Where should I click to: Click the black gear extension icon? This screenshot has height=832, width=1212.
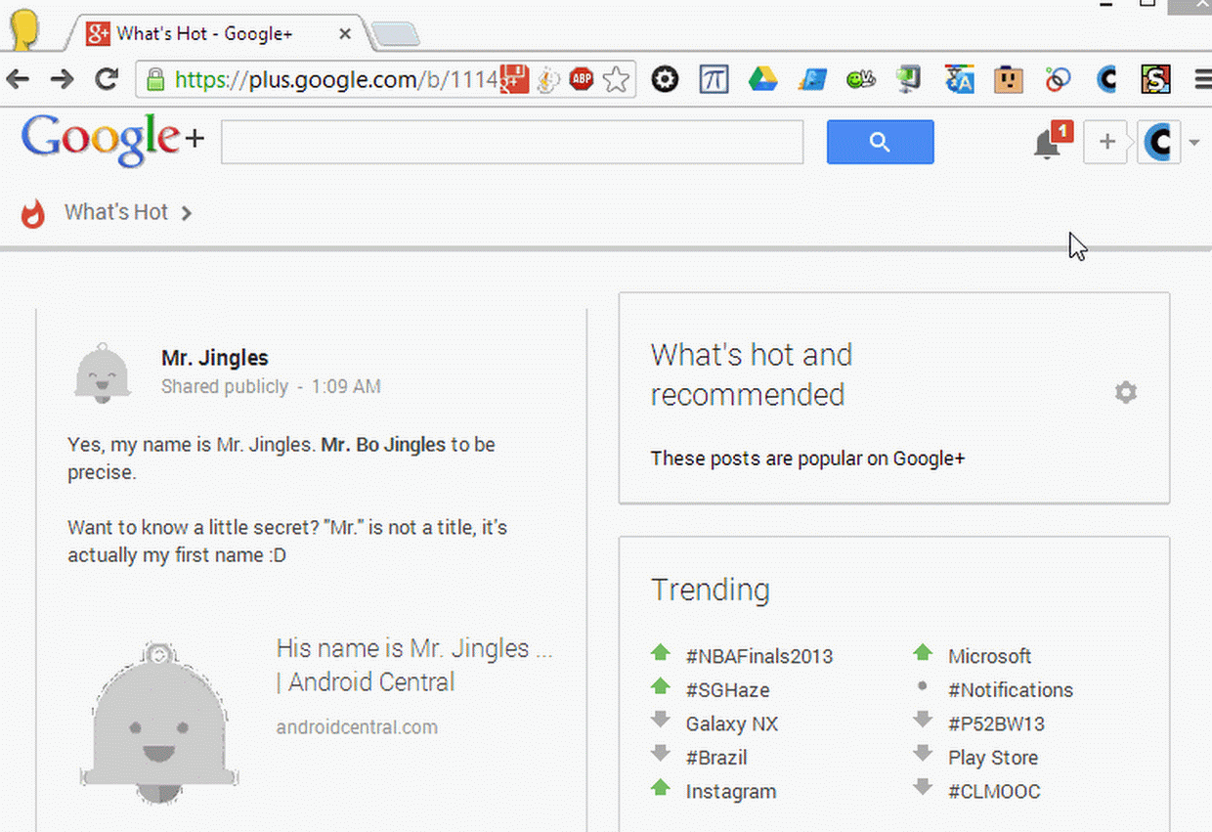(665, 79)
